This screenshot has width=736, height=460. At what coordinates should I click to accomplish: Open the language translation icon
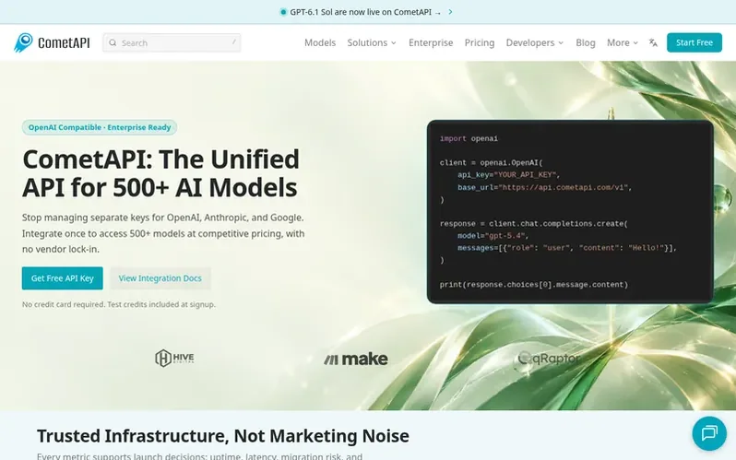pyautogui.click(x=653, y=42)
